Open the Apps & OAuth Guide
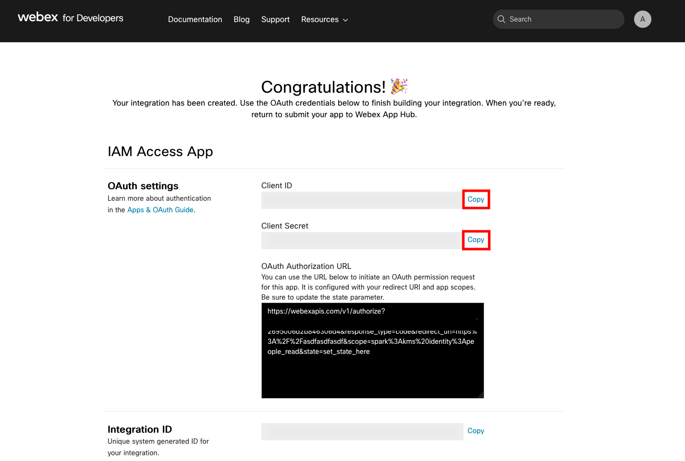This screenshot has height=461, width=685. click(160, 210)
